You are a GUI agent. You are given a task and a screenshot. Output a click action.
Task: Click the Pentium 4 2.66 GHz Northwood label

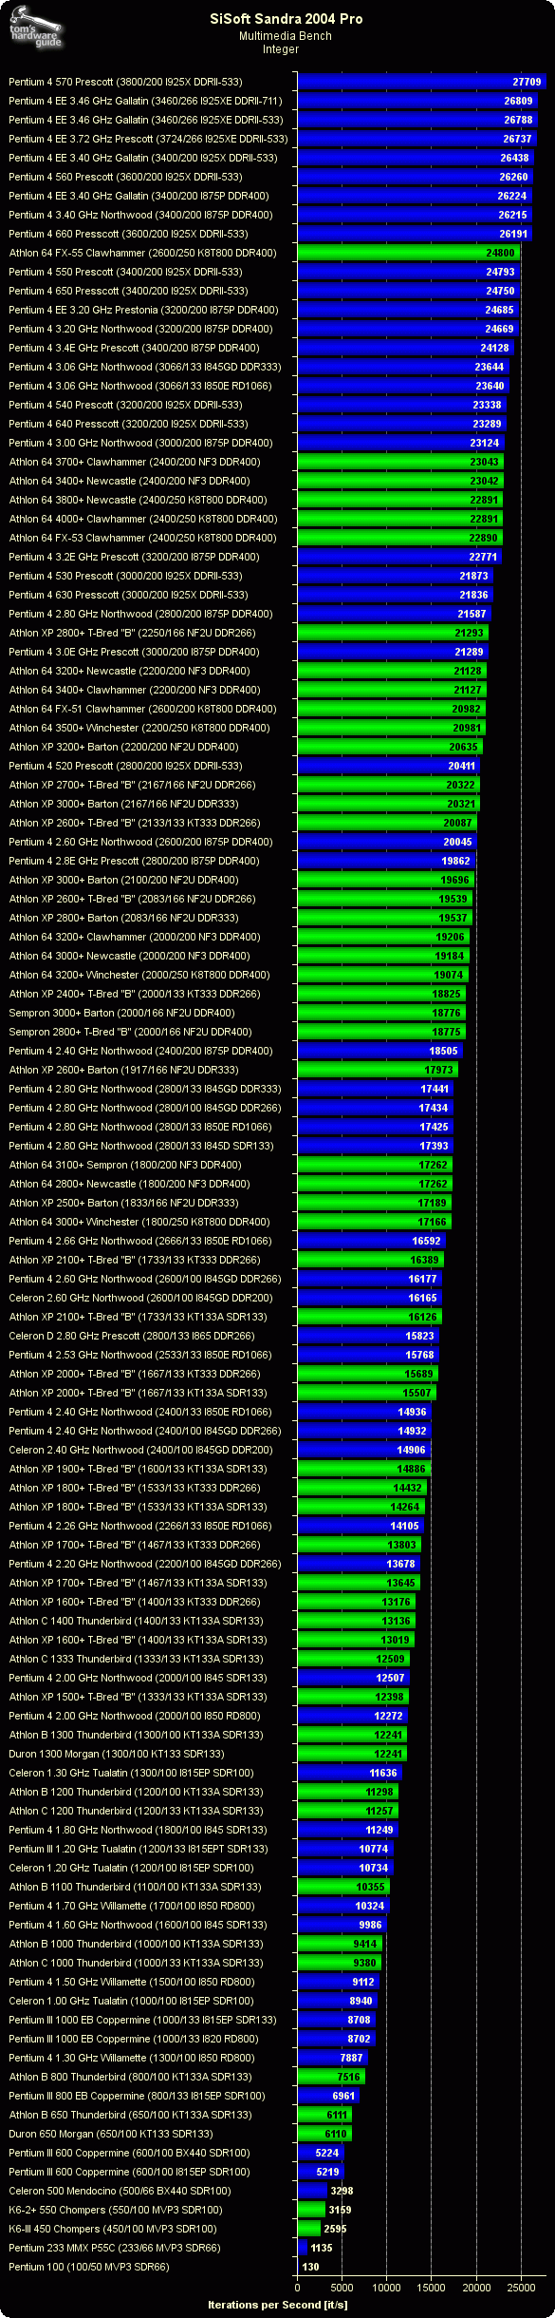pos(139,1241)
